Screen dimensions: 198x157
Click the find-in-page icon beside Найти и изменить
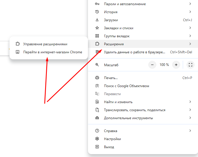click(97, 102)
